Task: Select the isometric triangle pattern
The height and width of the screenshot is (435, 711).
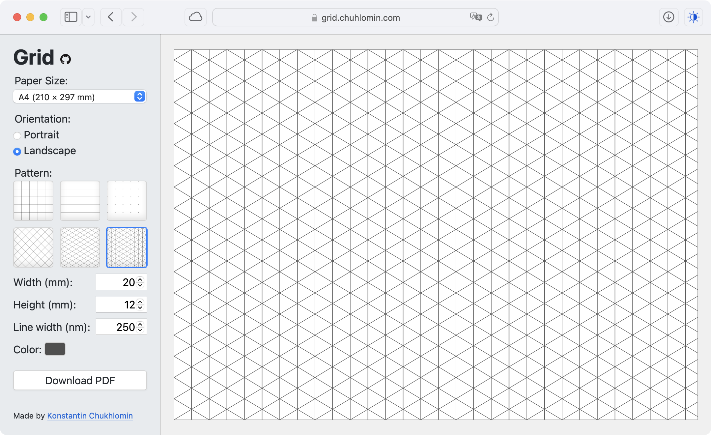Action: 127,247
